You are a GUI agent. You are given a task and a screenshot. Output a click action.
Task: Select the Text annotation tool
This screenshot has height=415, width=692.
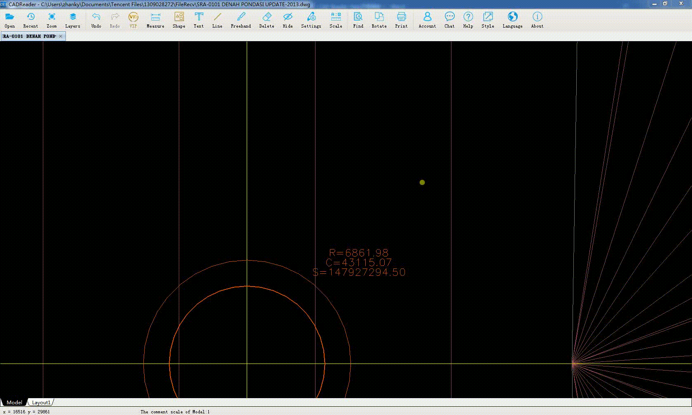click(199, 20)
